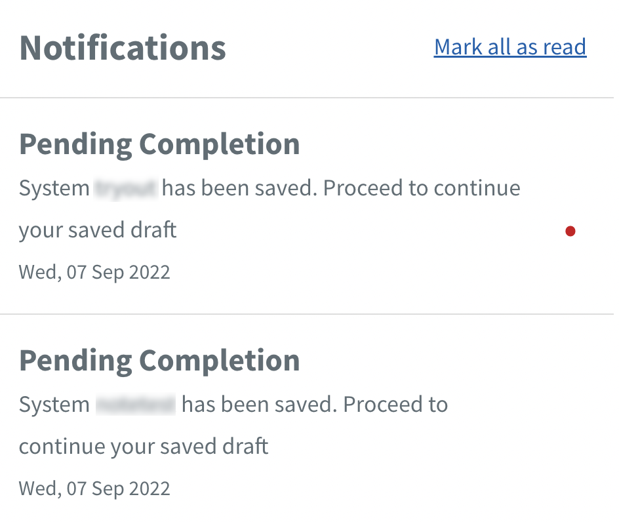
Task: Click the blurred system name in second notification
Action: point(134,404)
